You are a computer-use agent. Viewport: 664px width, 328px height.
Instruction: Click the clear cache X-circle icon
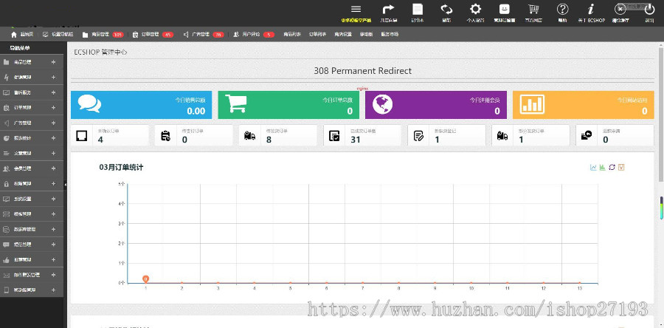pyautogui.click(x=620, y=10)
